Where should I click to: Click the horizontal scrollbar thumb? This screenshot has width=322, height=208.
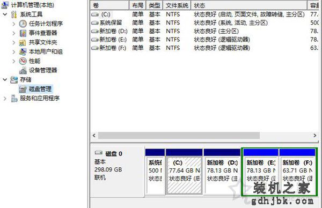tap(179, 136)
